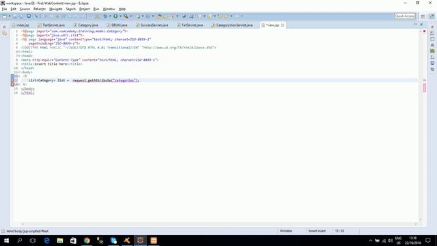This screenshot has width=437, height=246.
Task: Open the Refactor menu
Action: [40, 9]
